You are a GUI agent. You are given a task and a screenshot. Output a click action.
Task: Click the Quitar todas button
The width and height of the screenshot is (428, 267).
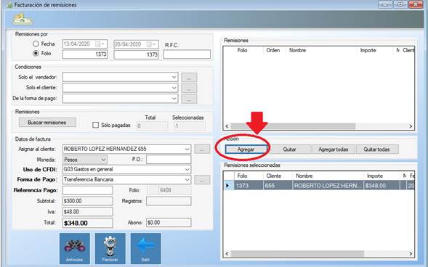pyautogui.click(x=376, y=149)
